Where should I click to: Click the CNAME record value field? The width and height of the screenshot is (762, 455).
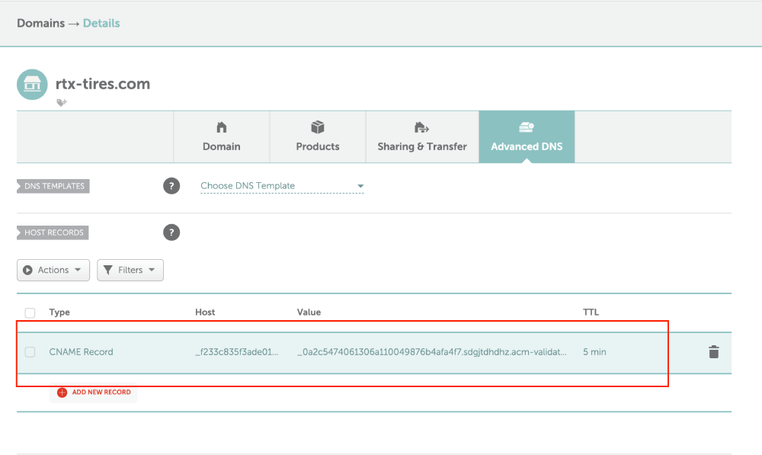coord(432,352)
